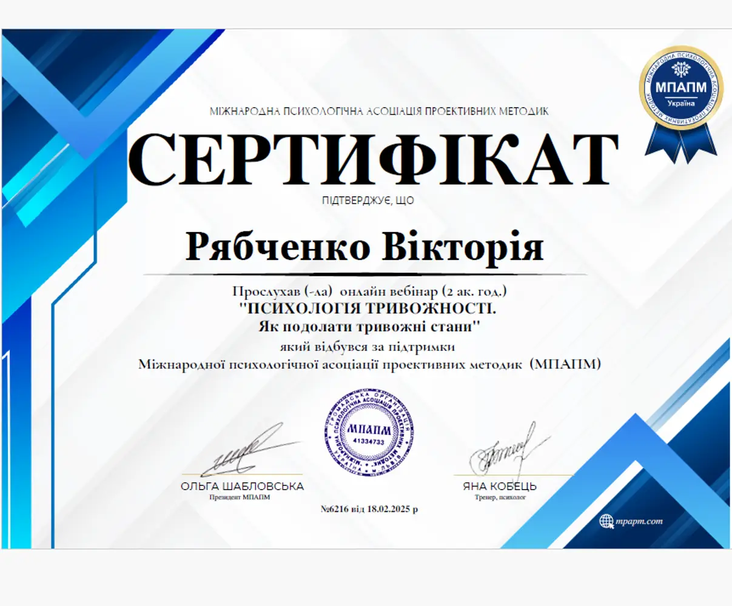Click the caption Тренер, психолог
Viewport: 732px width, 606px height.
click(x=500, y=498)
